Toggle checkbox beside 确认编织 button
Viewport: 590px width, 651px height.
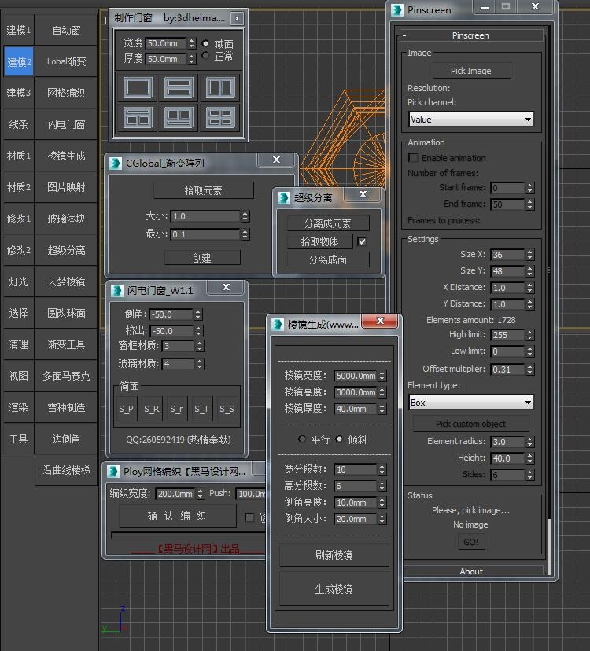249,517
